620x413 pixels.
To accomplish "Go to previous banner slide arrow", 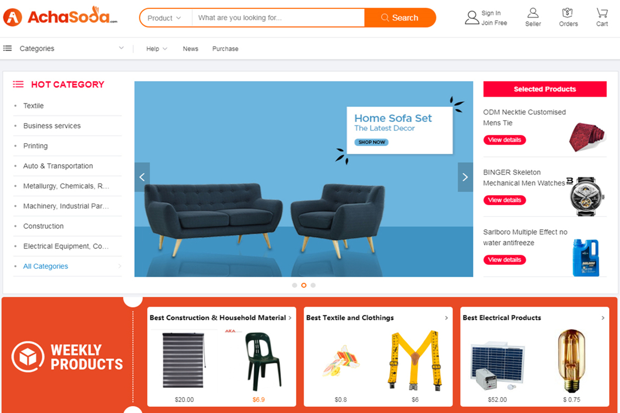I will [x=142, y=177].
